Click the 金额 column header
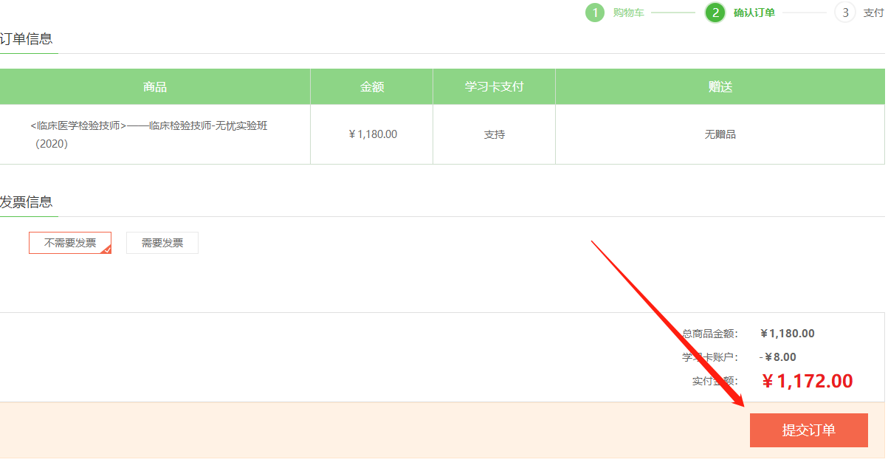The width and height of the screenshot is (888, 465). [x=372, y=87]
